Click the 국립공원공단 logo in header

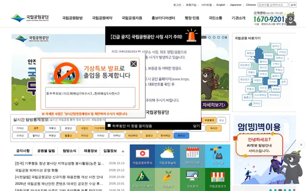(30, 18)
